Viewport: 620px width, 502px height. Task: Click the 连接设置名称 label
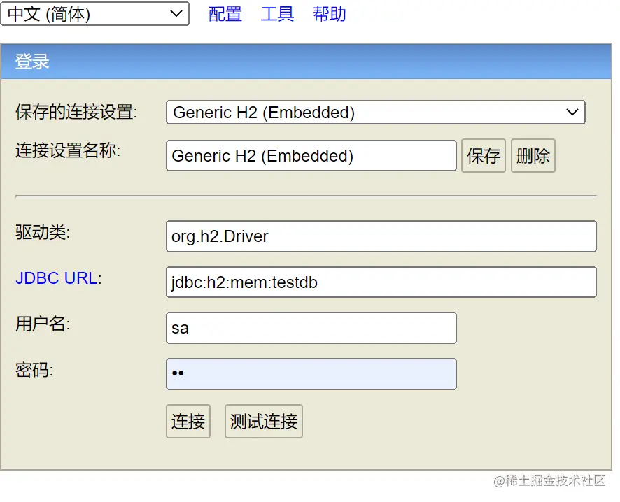point(68,150)
